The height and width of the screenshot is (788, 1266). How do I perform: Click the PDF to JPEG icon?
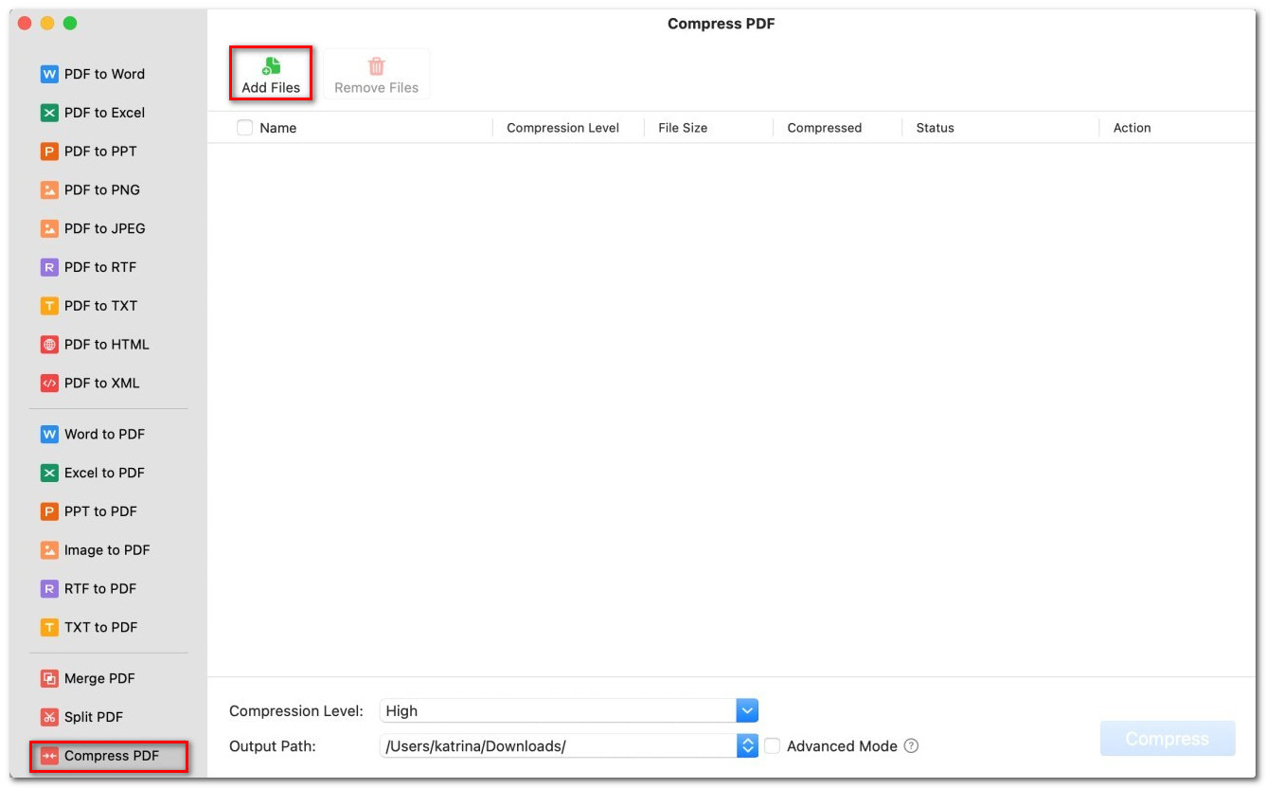coord(49,229)
